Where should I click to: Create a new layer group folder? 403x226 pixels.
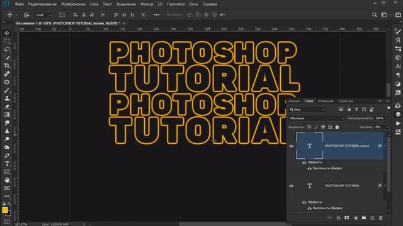pyautogui.click(x=364, y=218)
